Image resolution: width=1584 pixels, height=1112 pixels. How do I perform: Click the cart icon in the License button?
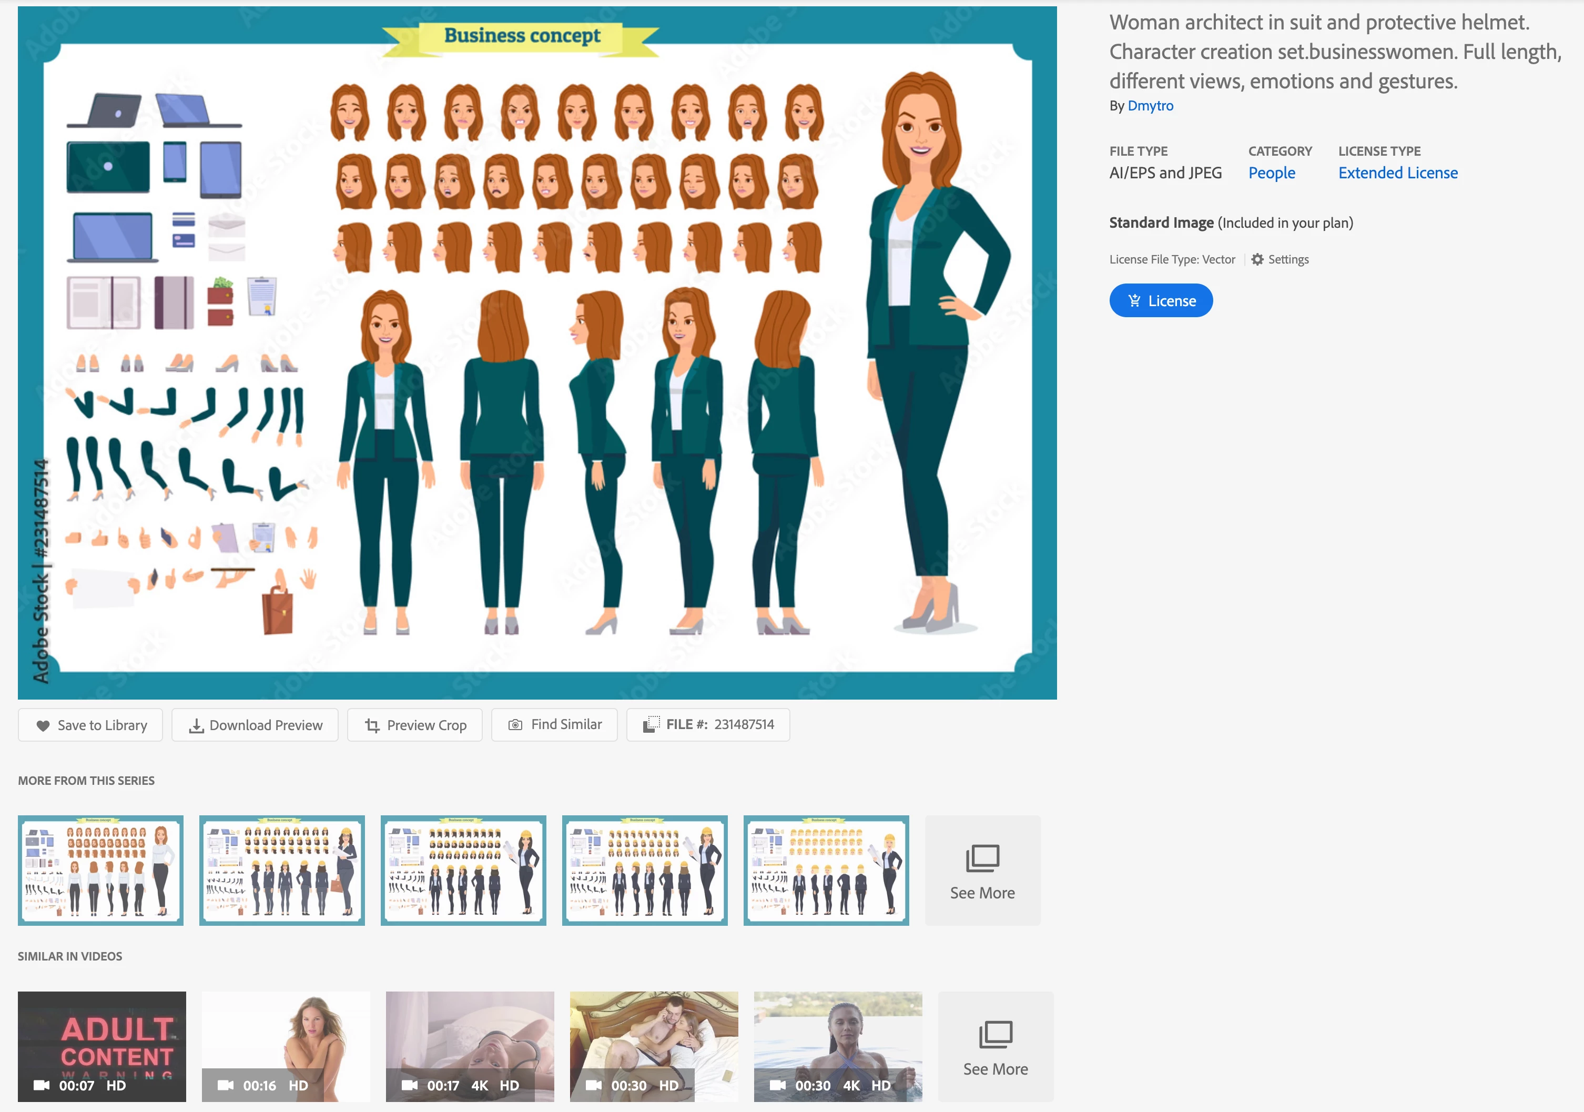click(1133, 301)
